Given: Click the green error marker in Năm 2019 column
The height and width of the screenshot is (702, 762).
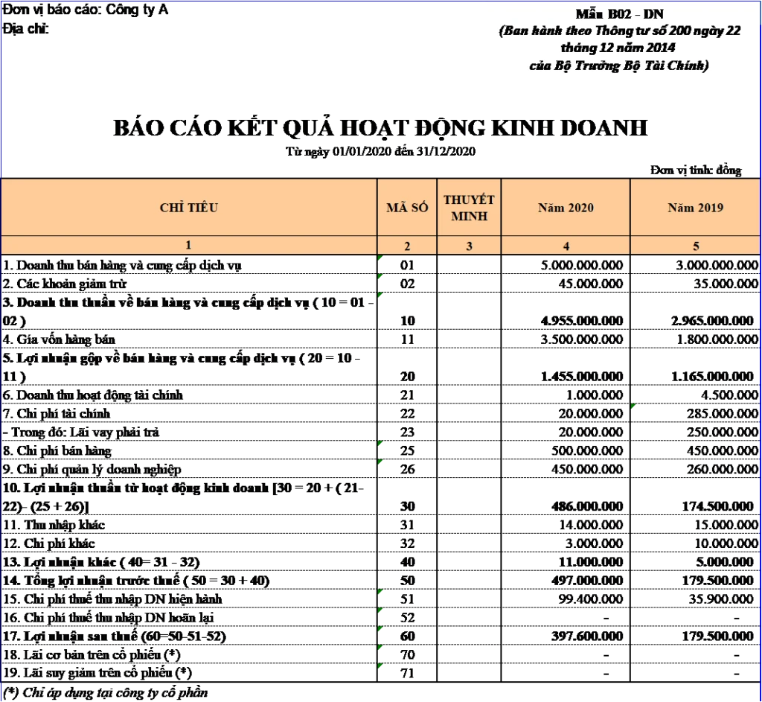Looking at the screenshot, I should point(633,406).
